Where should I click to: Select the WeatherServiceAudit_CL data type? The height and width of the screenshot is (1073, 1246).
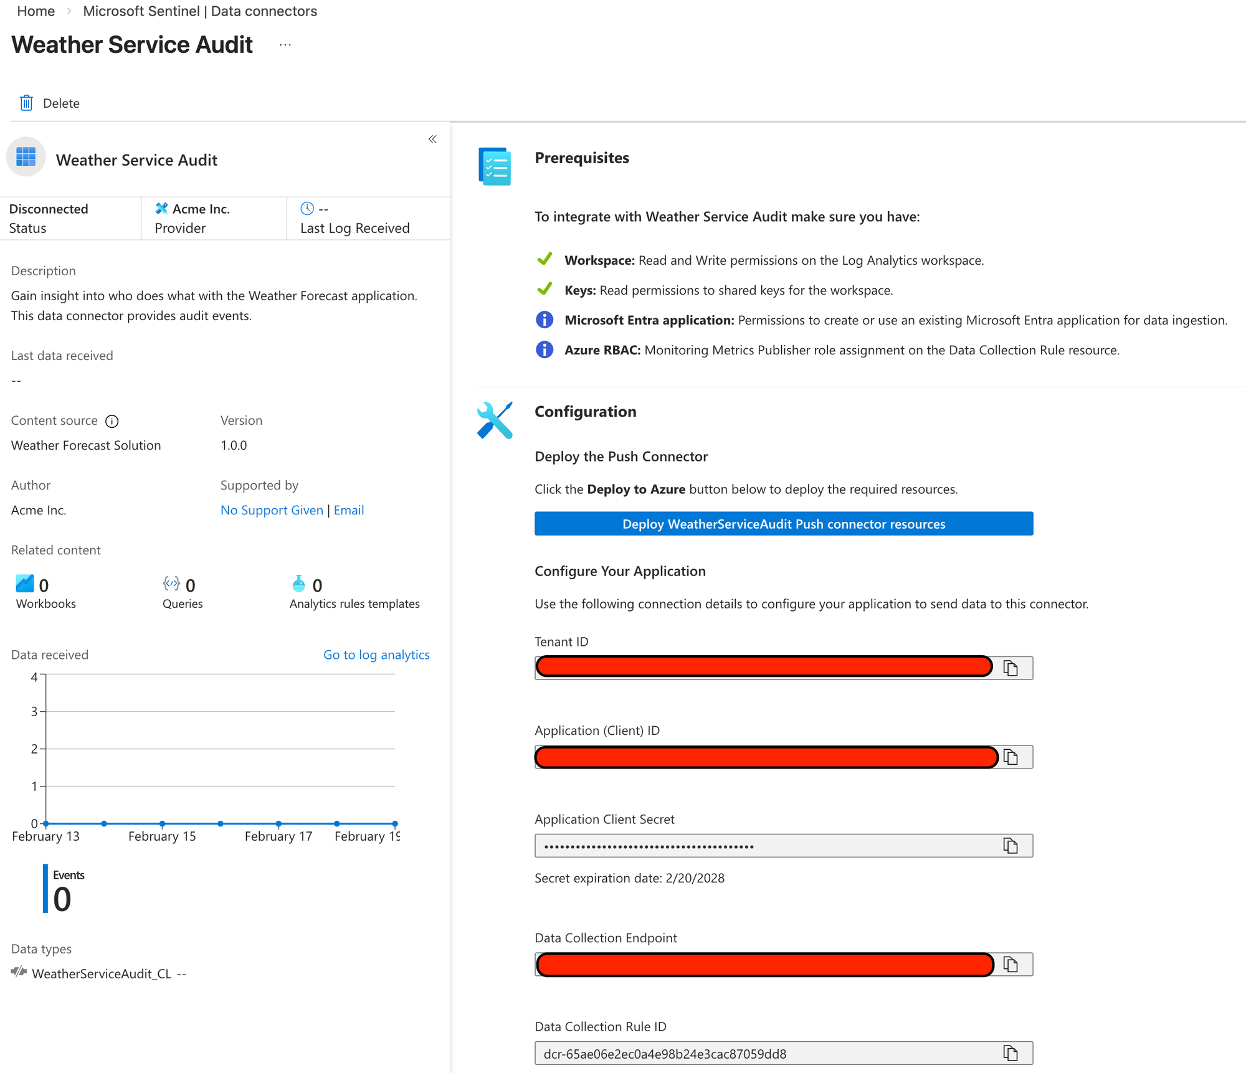(x=101, y=973)
